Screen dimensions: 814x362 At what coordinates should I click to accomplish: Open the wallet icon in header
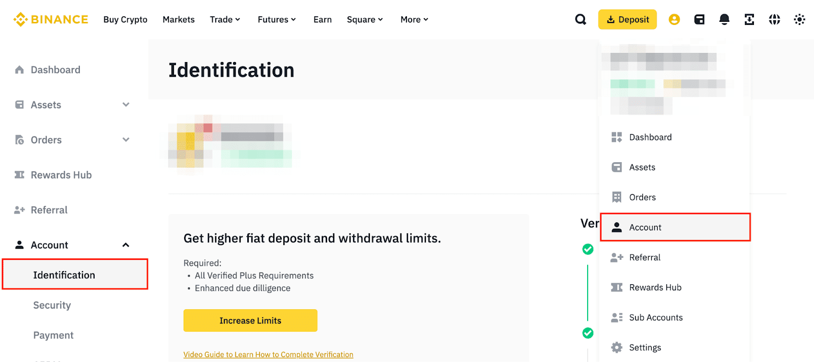[x=700, y=19]
